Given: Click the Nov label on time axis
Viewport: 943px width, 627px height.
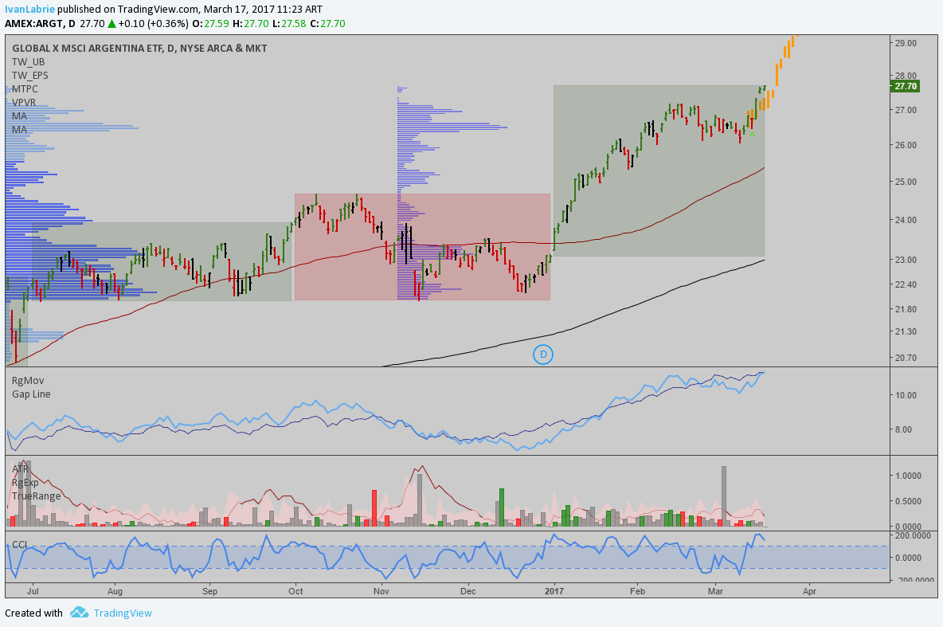Looking at the screenshot, I should pos(382,591).
